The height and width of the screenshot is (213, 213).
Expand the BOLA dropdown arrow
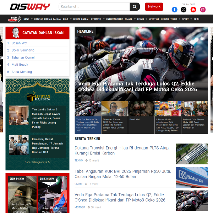[x=71, y=19]
